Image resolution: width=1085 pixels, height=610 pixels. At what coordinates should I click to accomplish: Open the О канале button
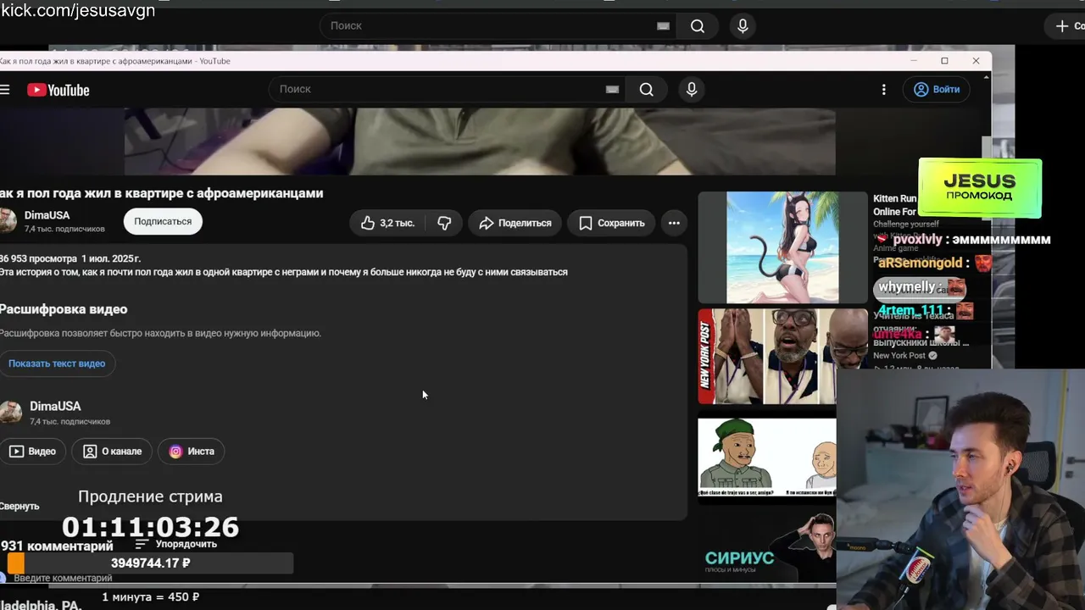point(112,452)
